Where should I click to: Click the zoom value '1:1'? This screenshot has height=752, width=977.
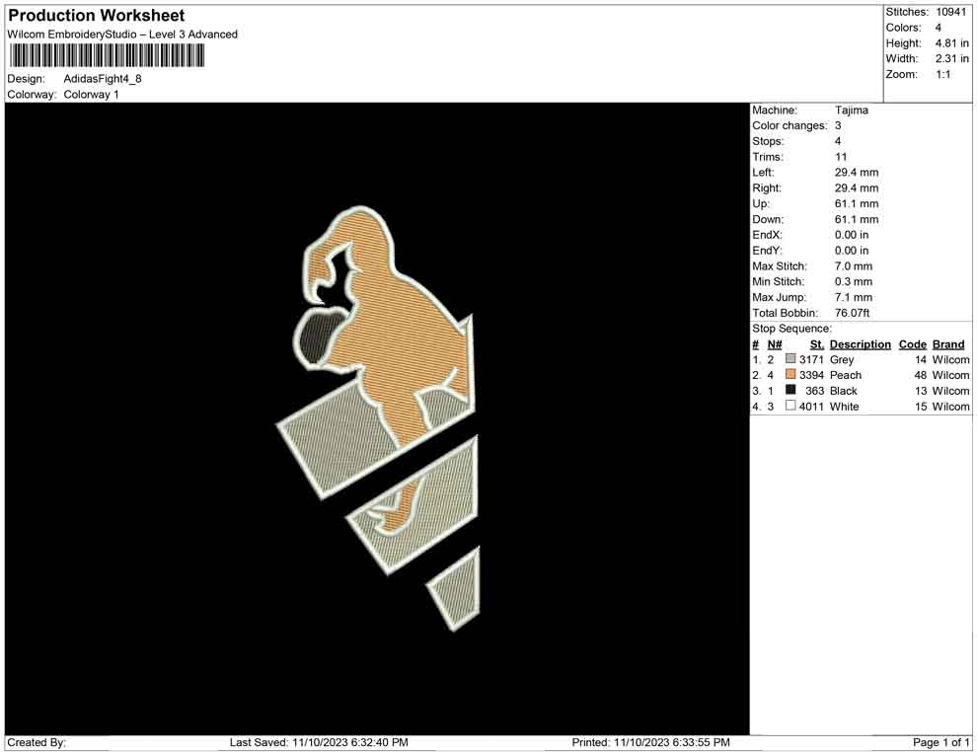(942, 74)
